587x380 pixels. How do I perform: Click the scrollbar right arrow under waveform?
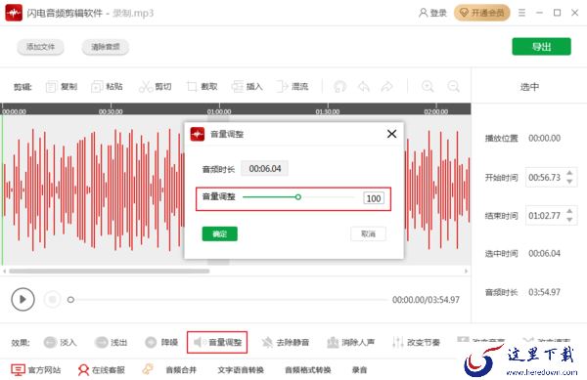pyautogui.click(x=466, y=272)
